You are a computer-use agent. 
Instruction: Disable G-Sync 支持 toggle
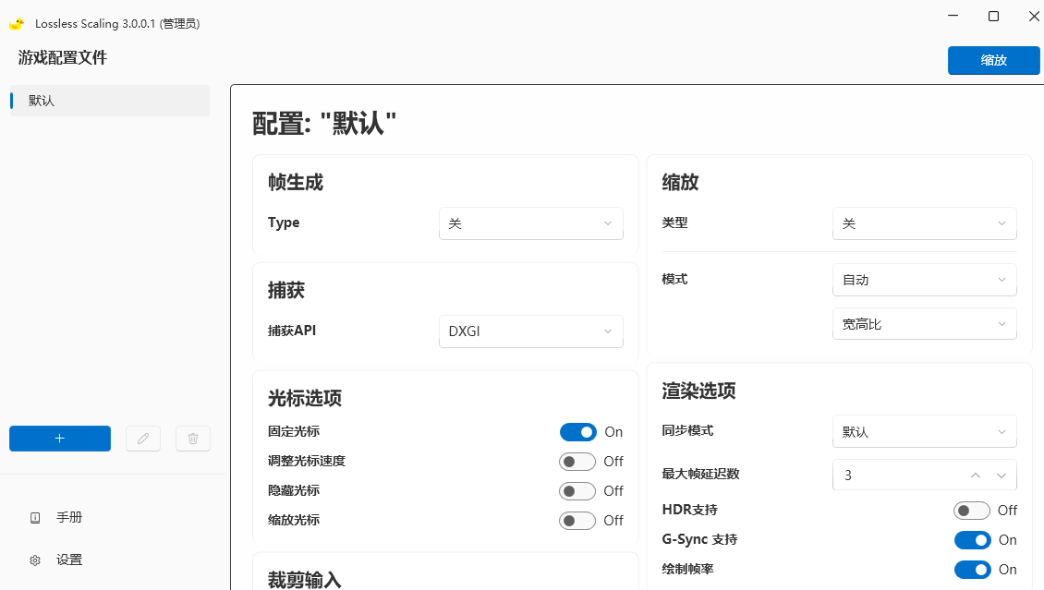click(x=972, y=540)
